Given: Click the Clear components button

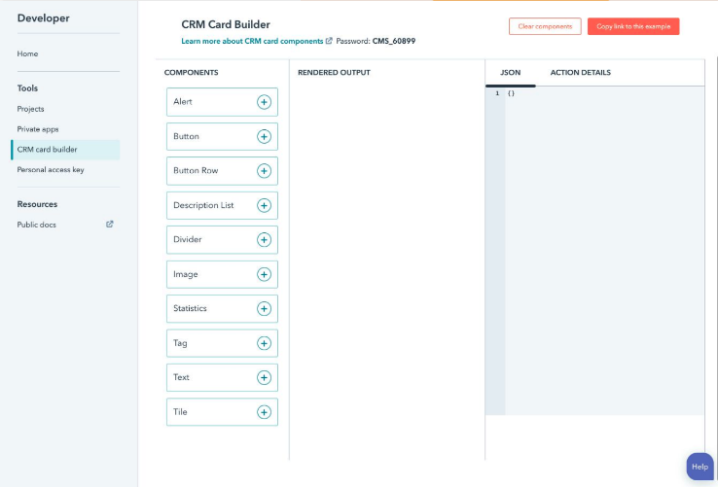Looking at the screenshot, I should 545,26.
